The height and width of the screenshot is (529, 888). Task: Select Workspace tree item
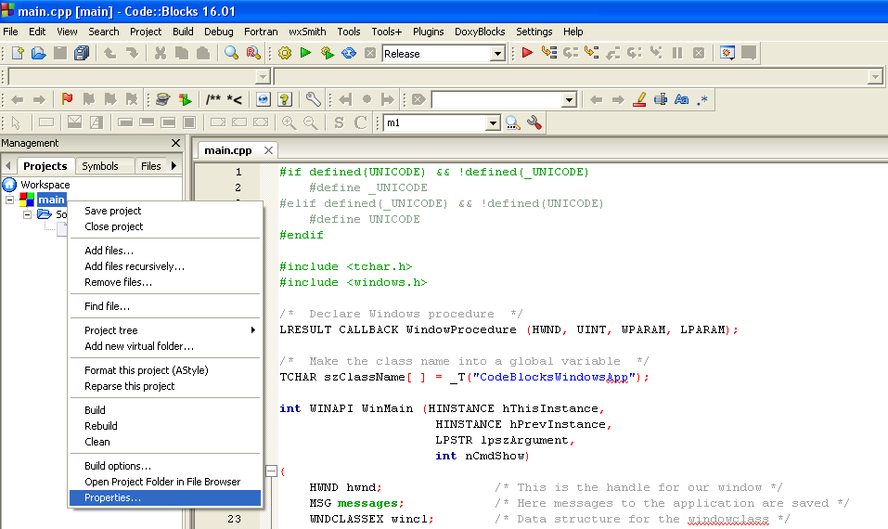point(45,185)
